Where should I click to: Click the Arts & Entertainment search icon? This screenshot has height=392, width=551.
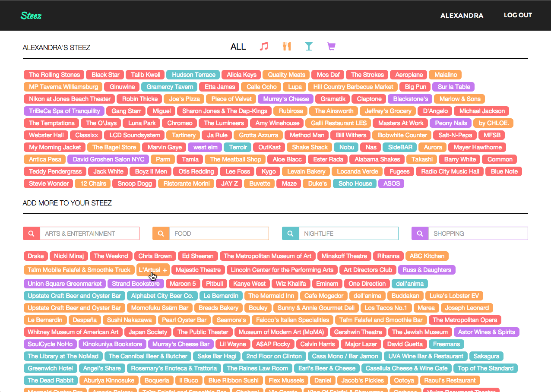tap(31, 234)
